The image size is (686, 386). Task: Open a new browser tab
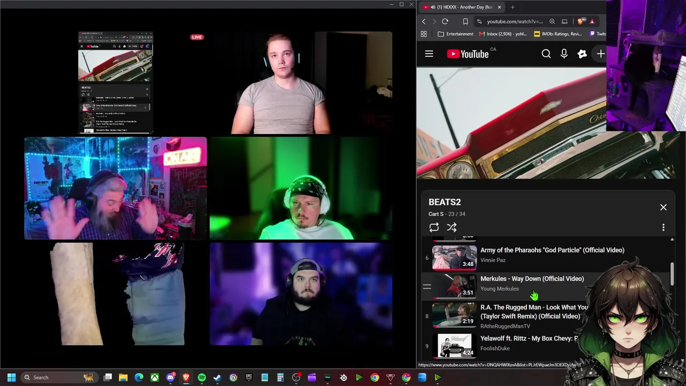coord(512,7)
